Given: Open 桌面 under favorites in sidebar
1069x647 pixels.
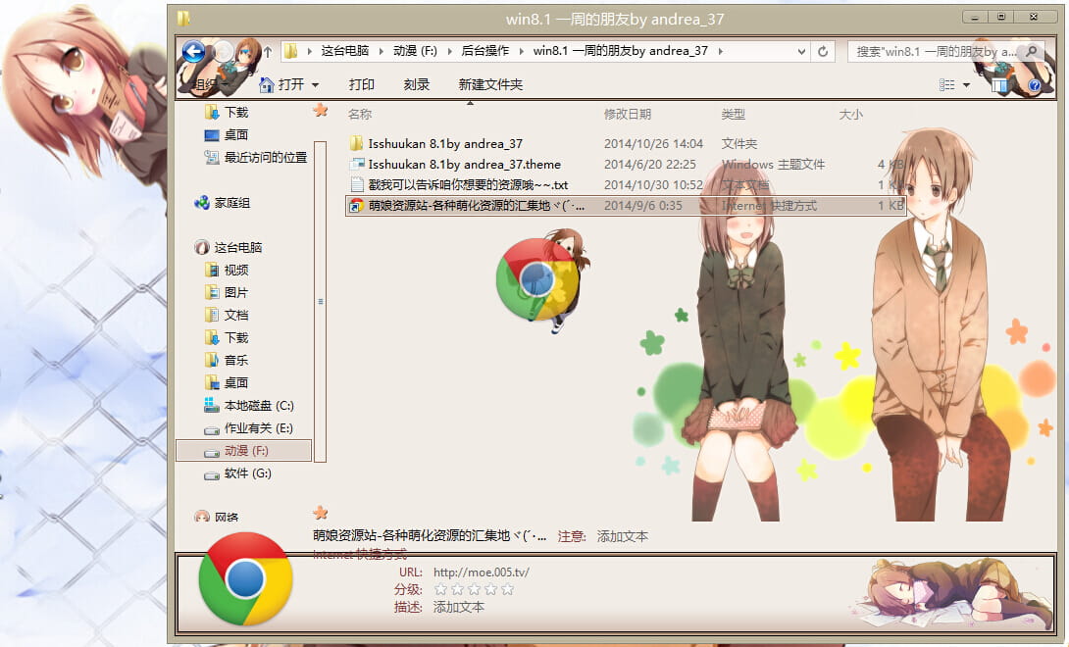Looking at the screenshot, I should 236,135.
